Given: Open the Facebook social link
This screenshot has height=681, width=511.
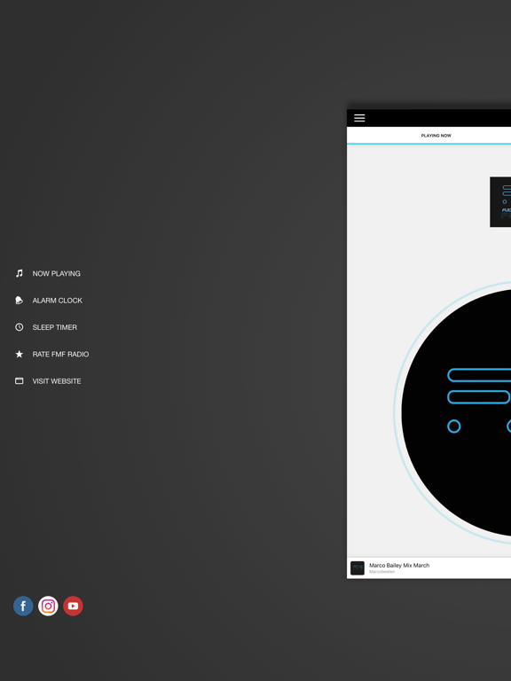Looking at the screenshot, I should click(x=23, y=606).
